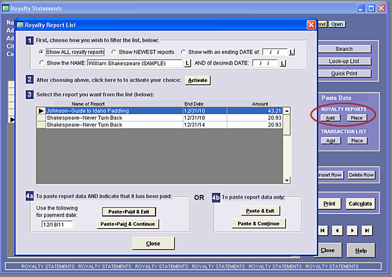Click the next record arrow button
Viewport: 392px width, 277px height.
pos(352,230)
